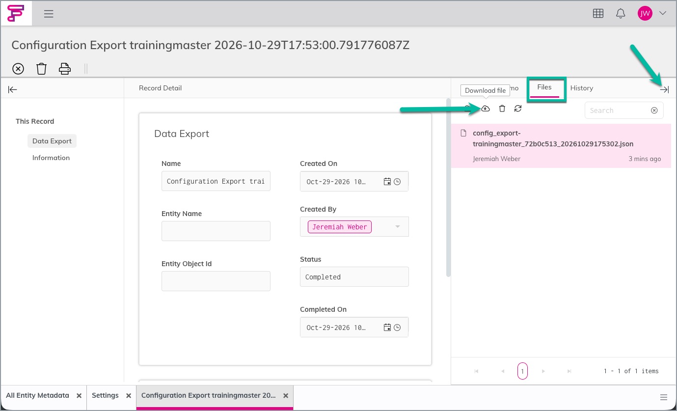Delete the selected file in Files panel
Viewport: 677px width, 411px height.
tap(502, 109)
